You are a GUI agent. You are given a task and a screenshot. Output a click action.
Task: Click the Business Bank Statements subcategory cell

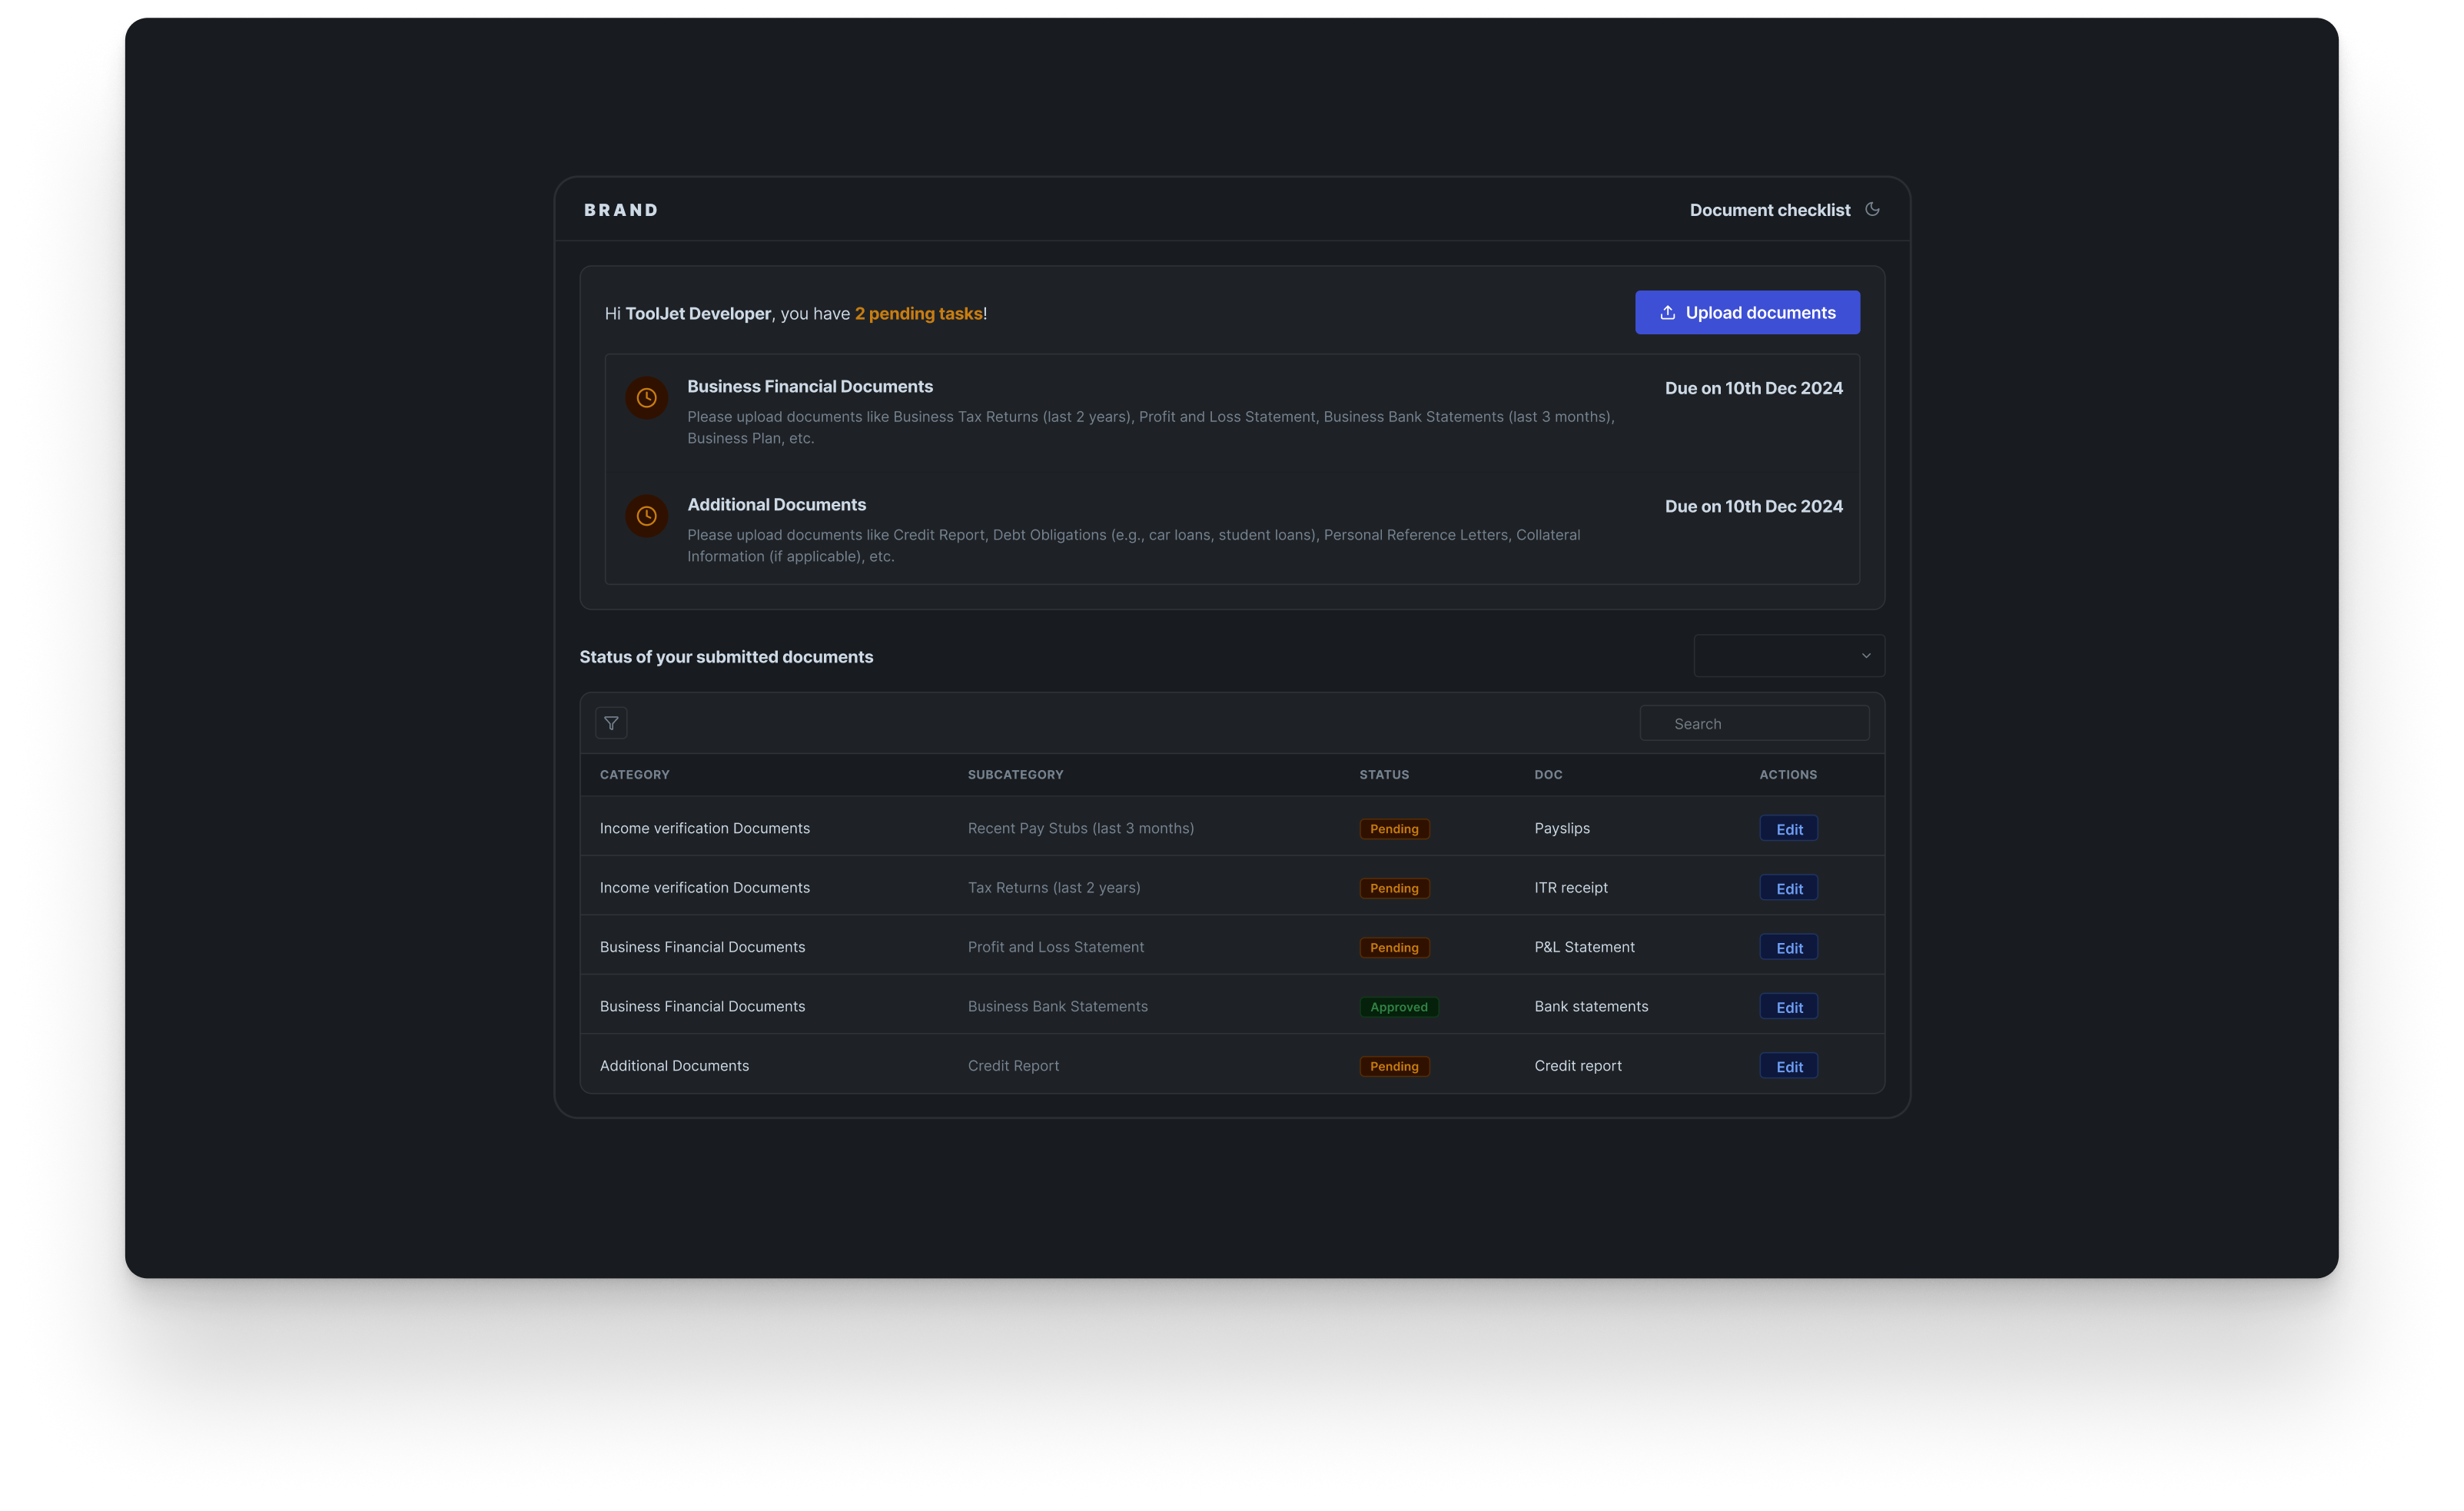click(x=1058, y=1006)
